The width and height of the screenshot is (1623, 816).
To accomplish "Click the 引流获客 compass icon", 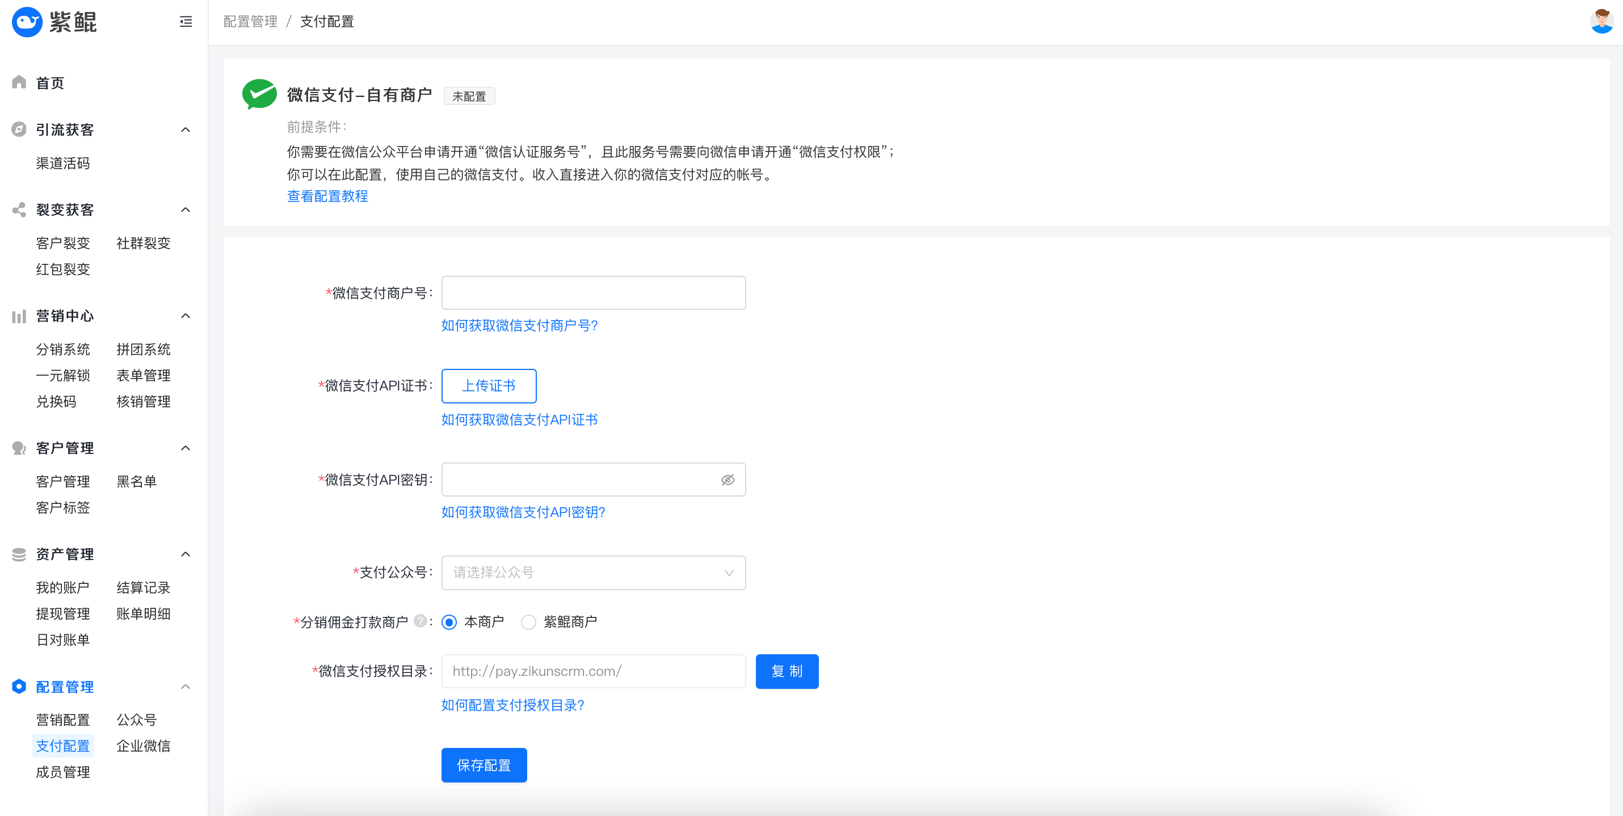I will click(19, 129).
